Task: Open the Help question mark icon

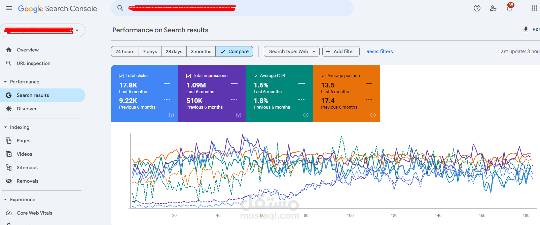Action: 477,8
